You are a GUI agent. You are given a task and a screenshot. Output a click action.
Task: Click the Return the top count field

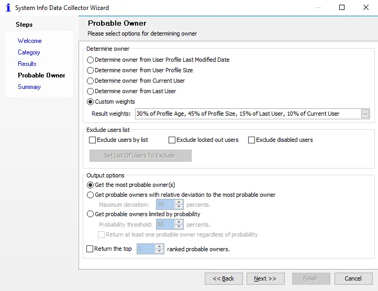click(146, 249)
